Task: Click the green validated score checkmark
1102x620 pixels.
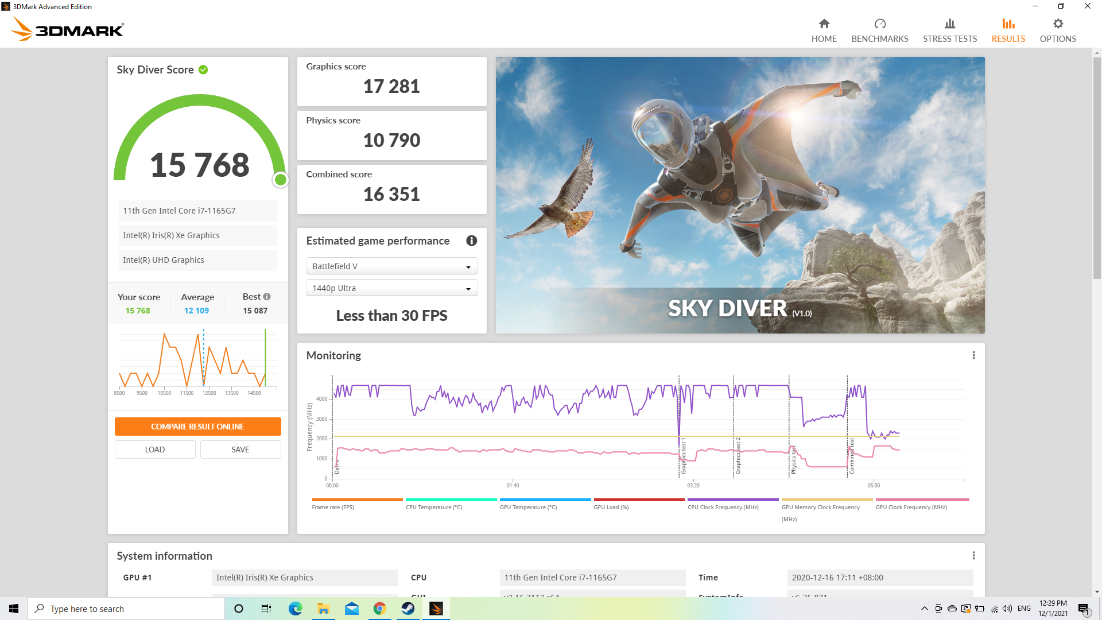Action: [203, 70]
